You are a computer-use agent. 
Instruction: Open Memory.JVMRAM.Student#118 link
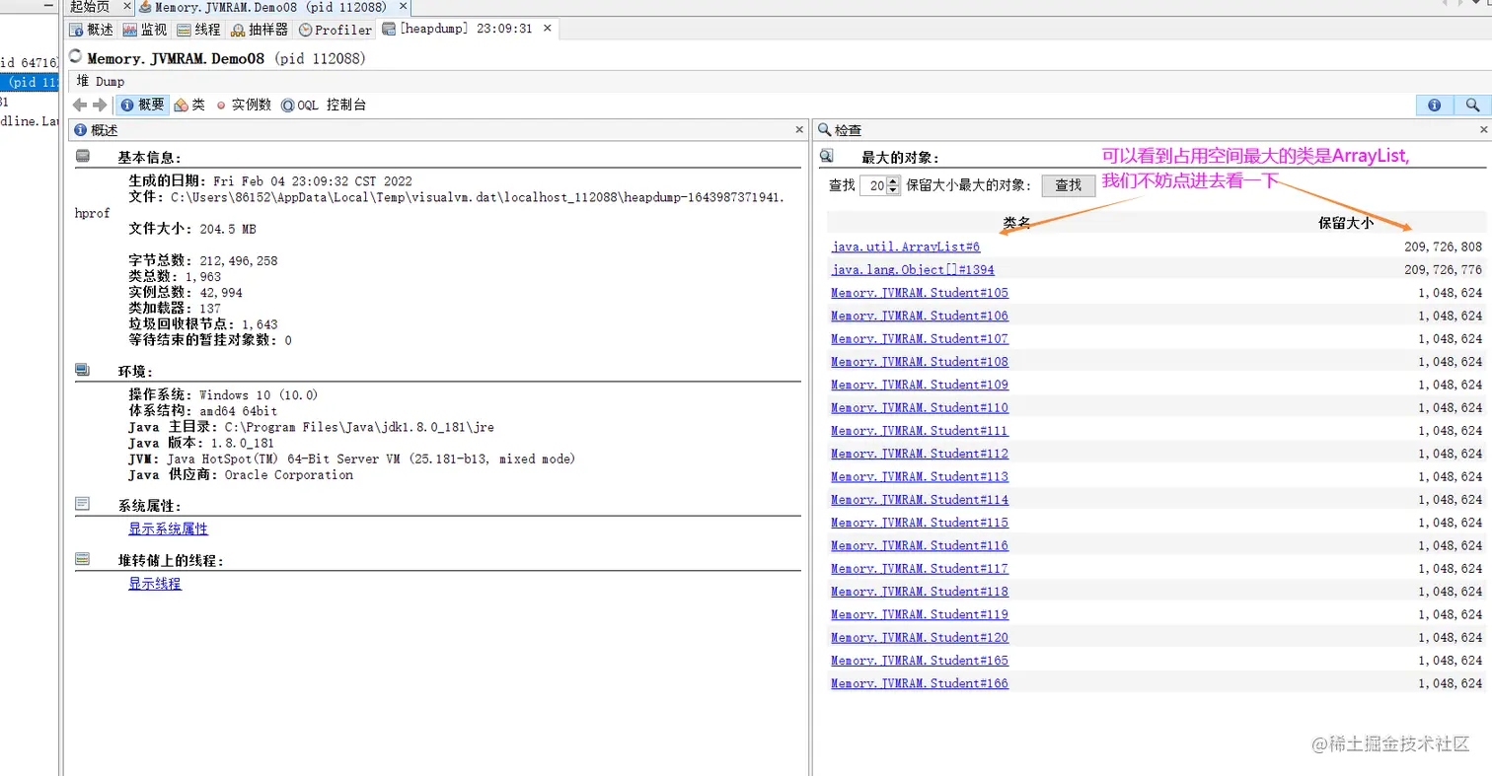click(x=920, y=592)
